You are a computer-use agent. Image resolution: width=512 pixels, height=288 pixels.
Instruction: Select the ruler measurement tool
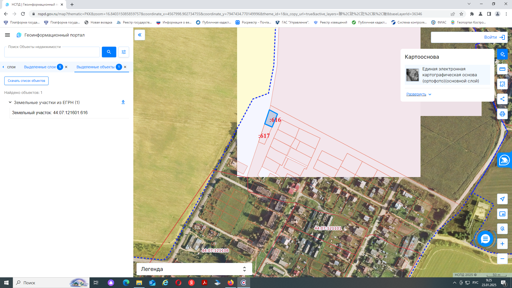pyautogui.click(x=502, y=69)
